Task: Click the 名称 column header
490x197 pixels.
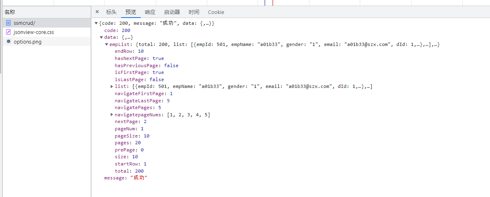Action: 47,12
